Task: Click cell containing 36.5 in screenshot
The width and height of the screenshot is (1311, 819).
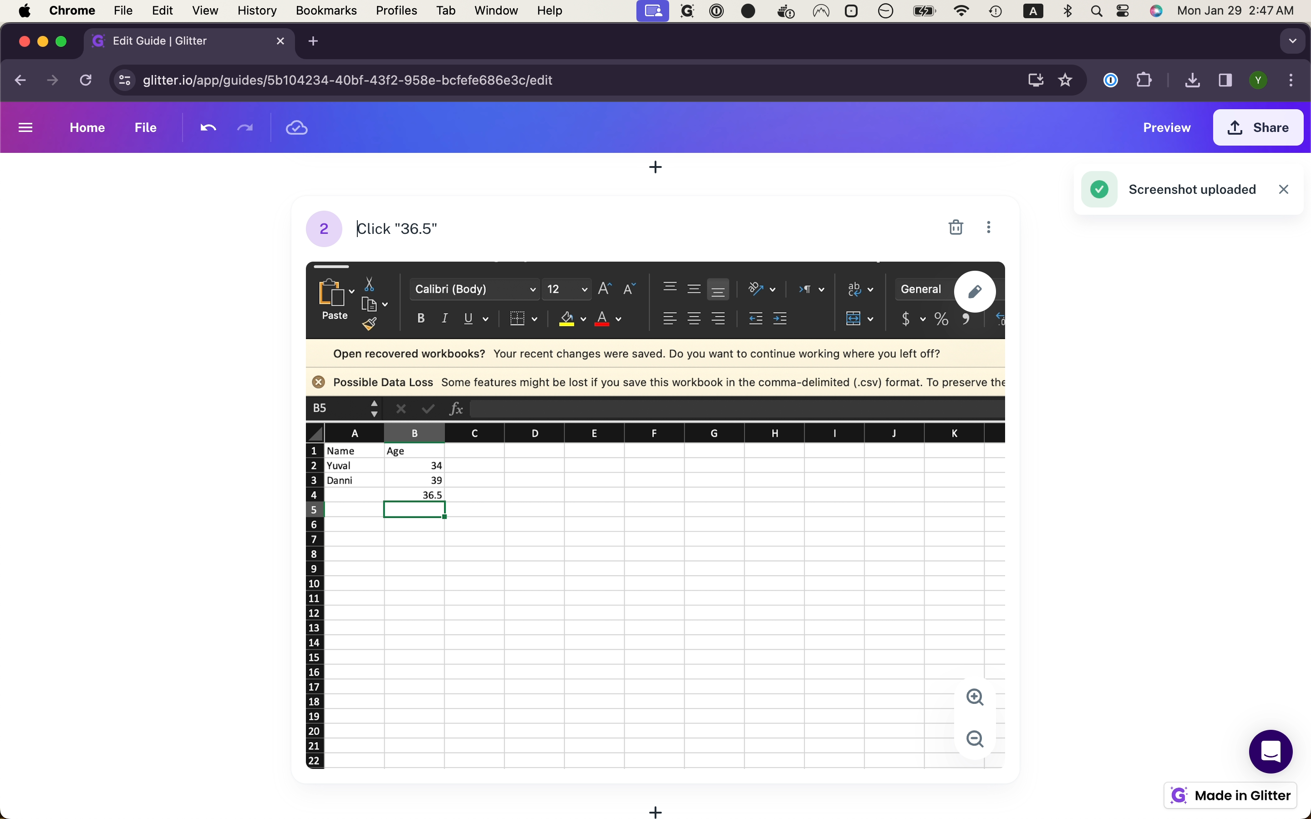Action: [x=414, y=495]
